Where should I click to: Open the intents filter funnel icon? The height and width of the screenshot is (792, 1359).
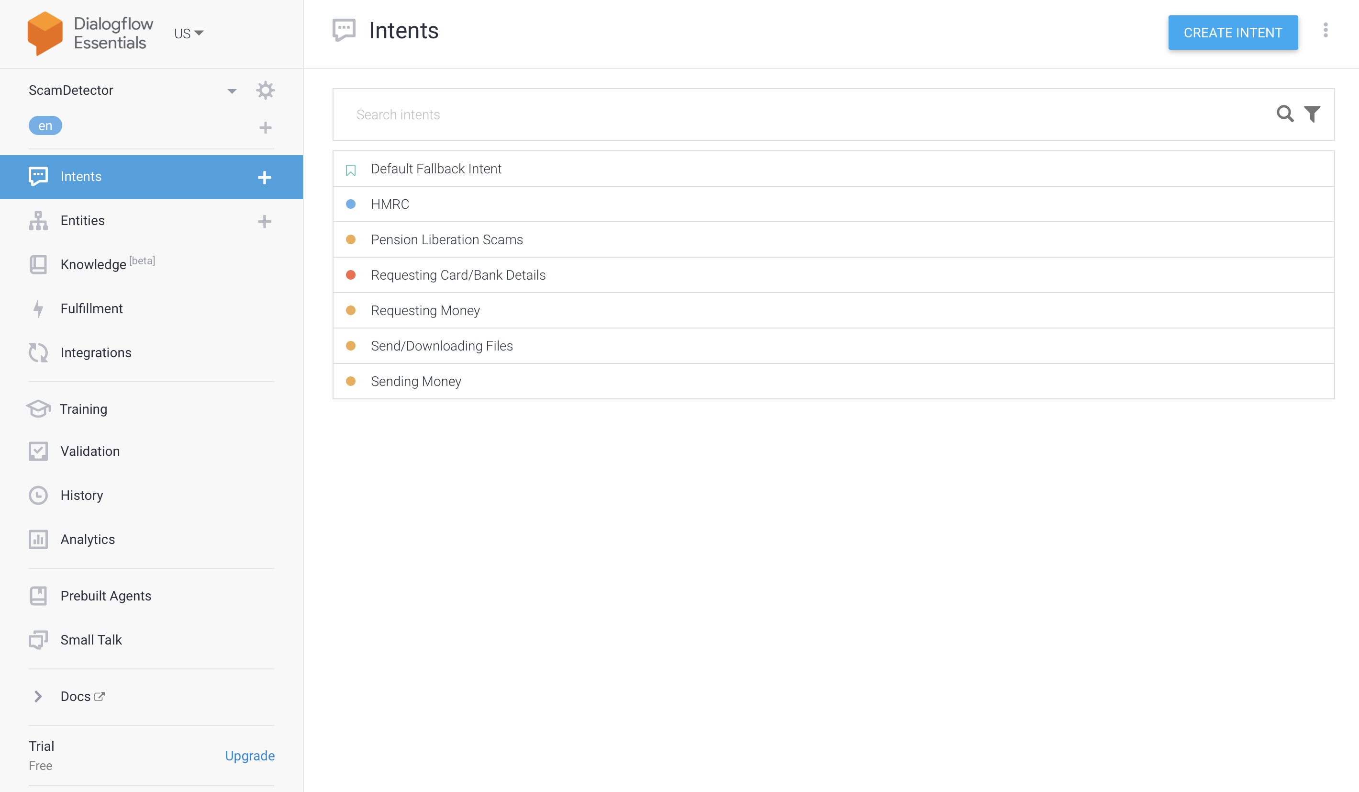pos(1312,114)
